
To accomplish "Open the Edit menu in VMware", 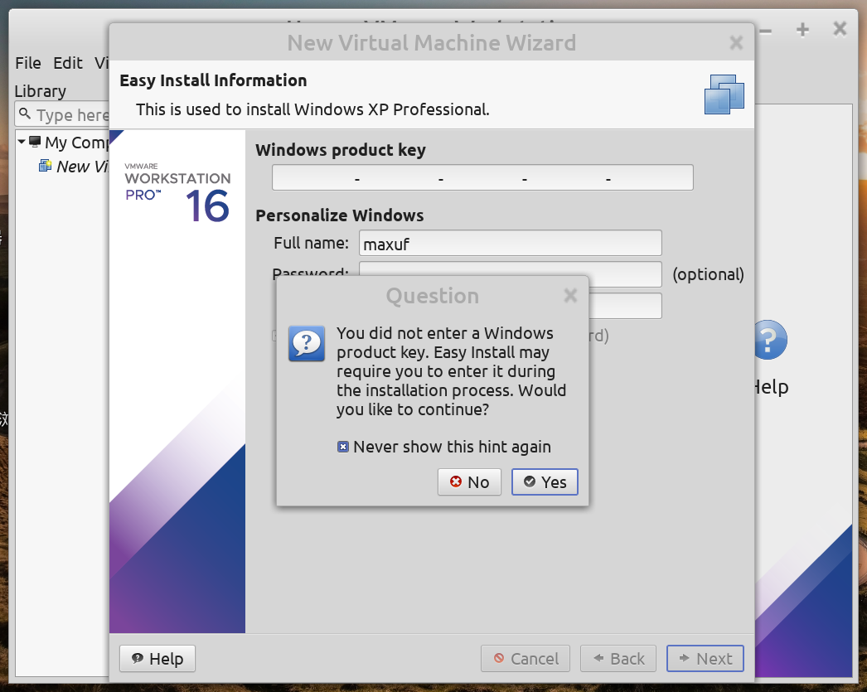I will click(68, 63).
